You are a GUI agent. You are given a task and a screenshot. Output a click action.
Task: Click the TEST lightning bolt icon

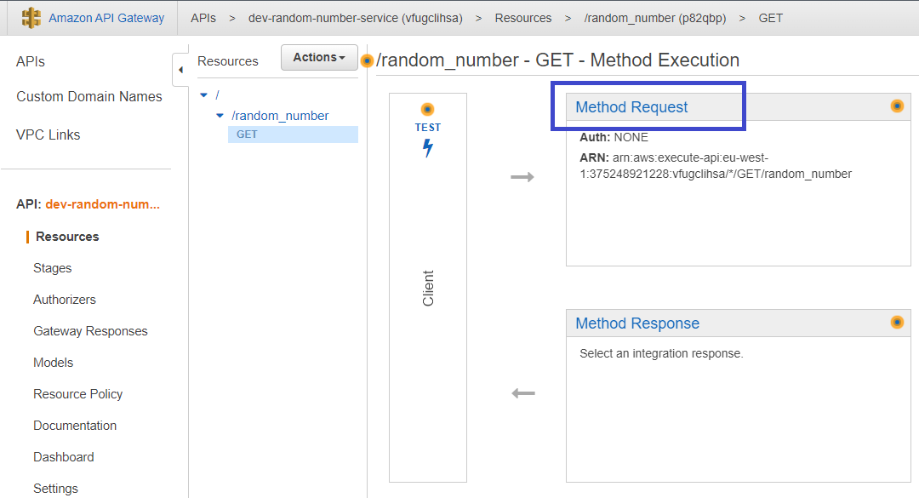tap(428, 148)
